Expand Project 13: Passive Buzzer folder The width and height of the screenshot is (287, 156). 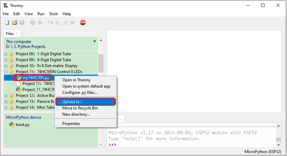click(6, 101)
